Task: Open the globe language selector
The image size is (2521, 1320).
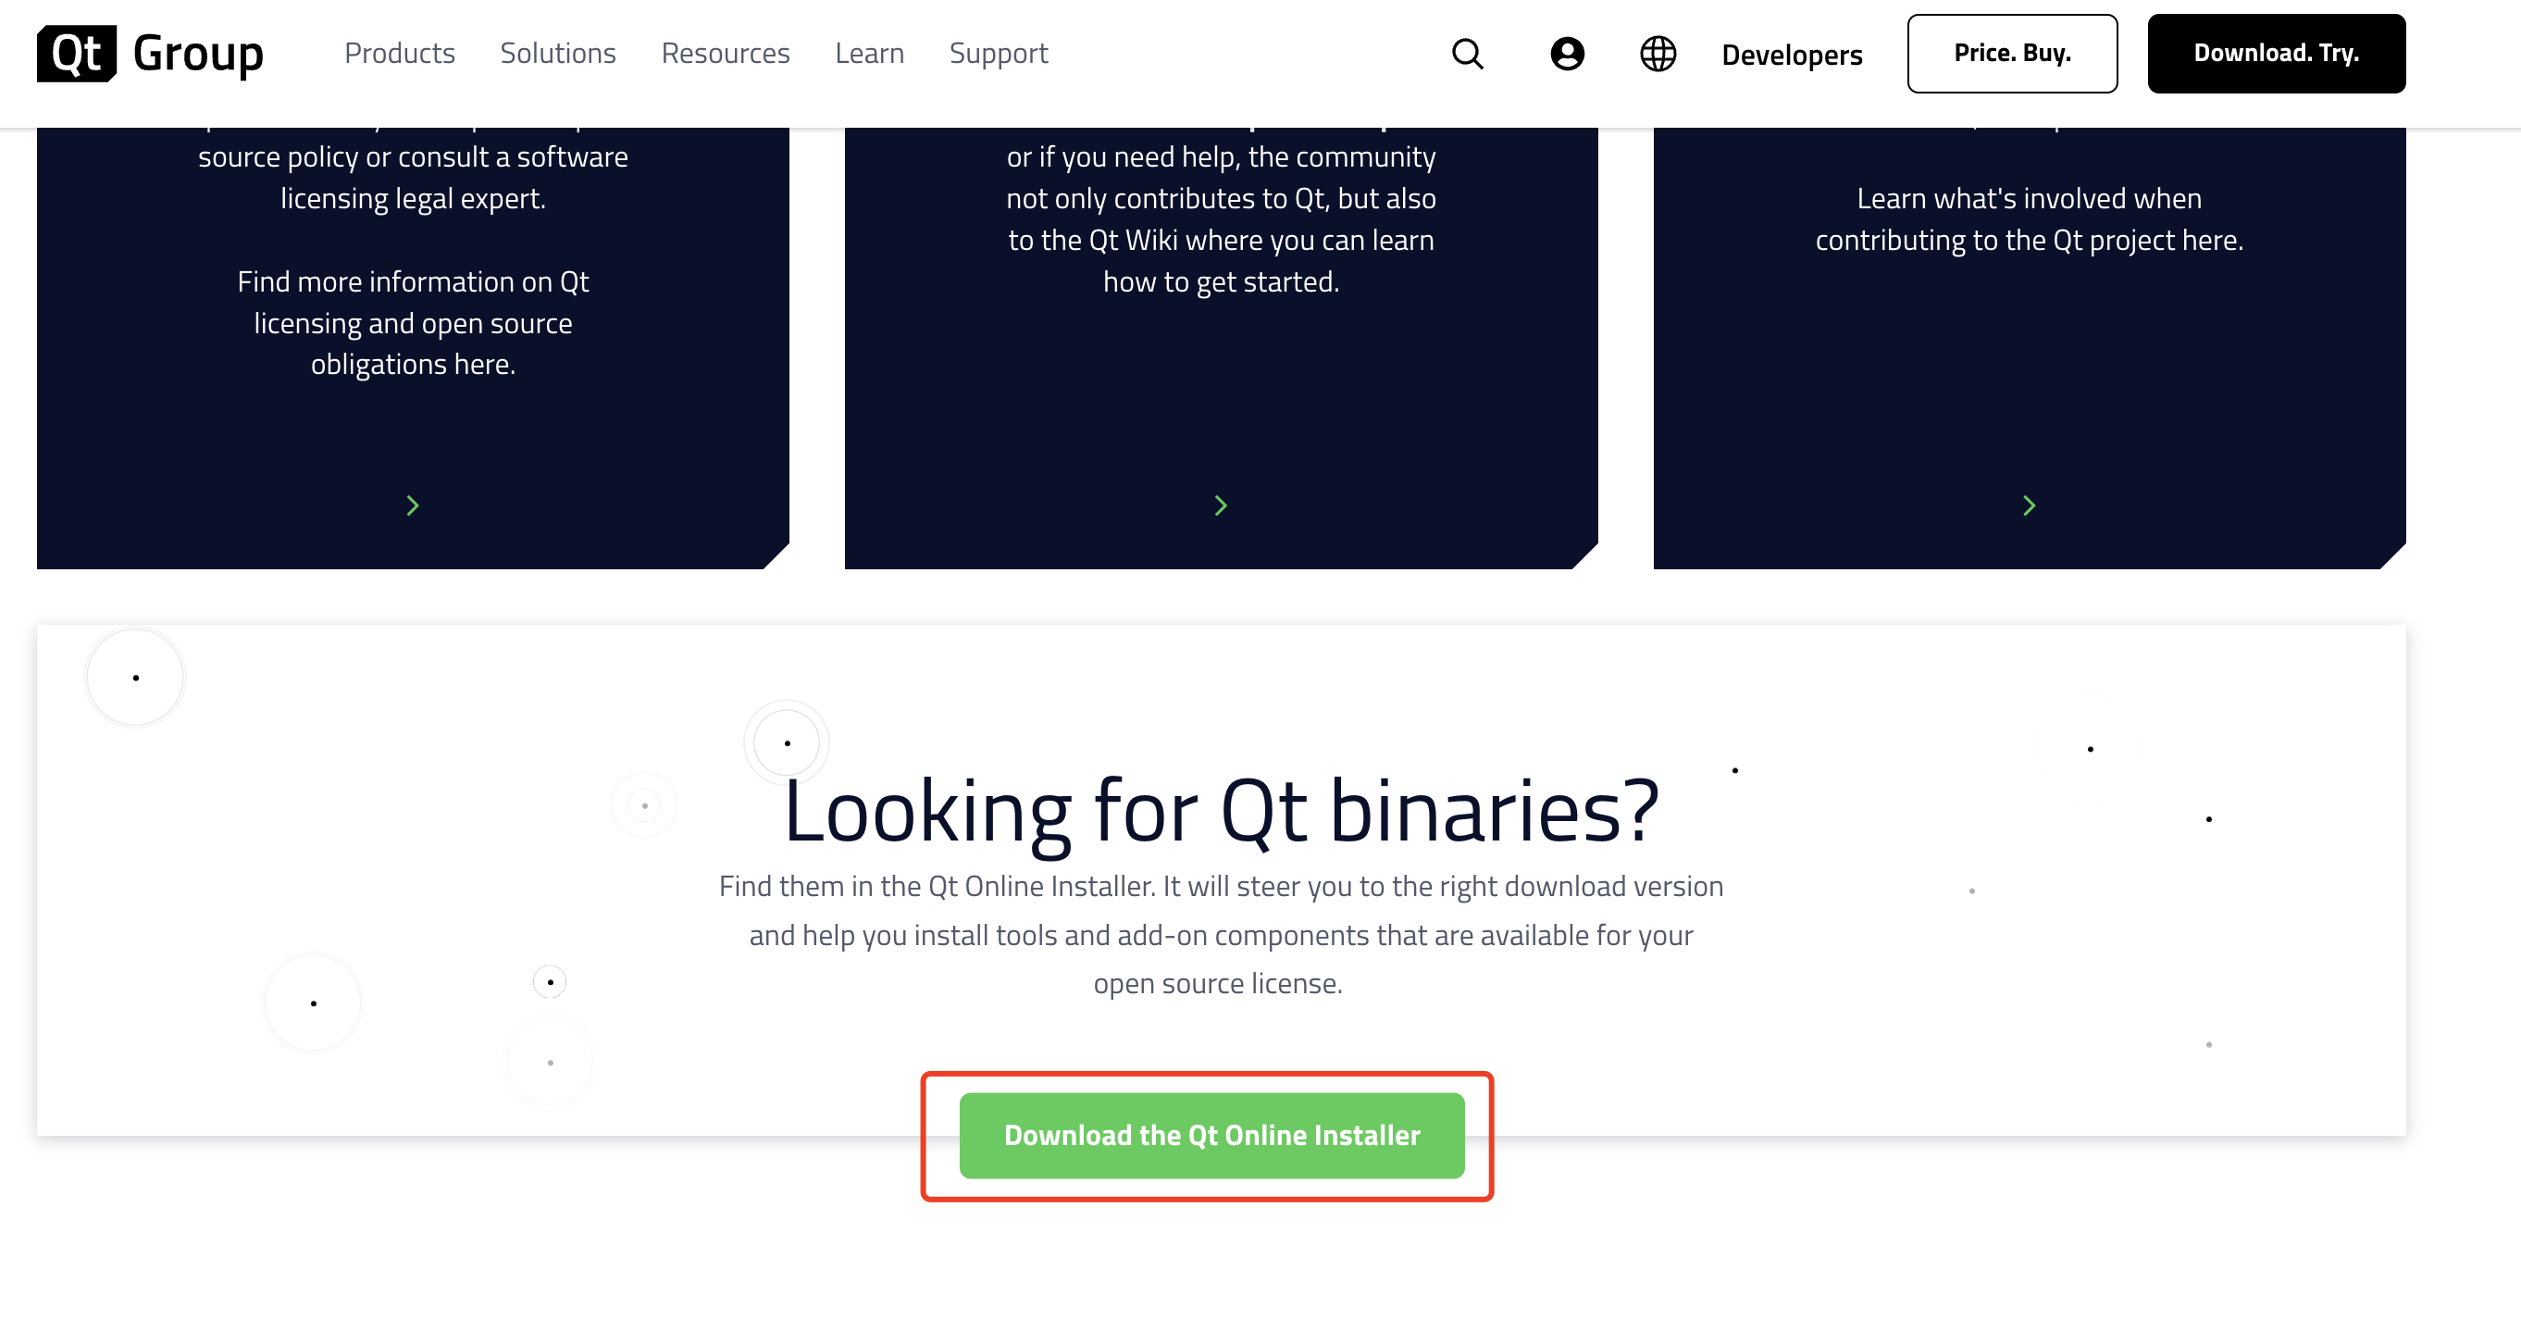Action: pyautogui.click(x=1658, y=54)
